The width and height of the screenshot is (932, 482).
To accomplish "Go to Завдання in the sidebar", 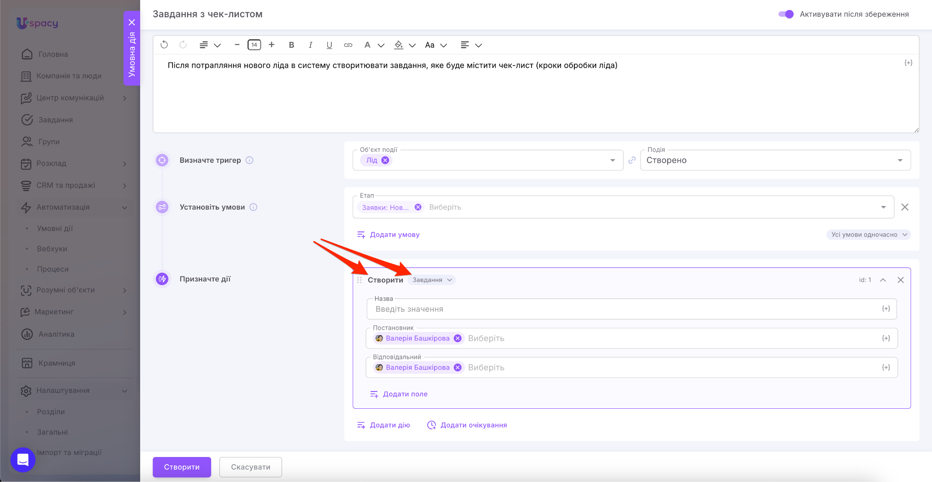I will point(56,120).
